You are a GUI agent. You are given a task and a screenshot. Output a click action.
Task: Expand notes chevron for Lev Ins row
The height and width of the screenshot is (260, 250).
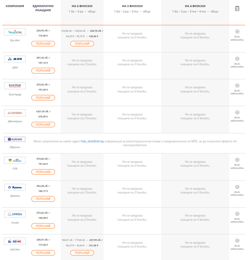point(237,241)
